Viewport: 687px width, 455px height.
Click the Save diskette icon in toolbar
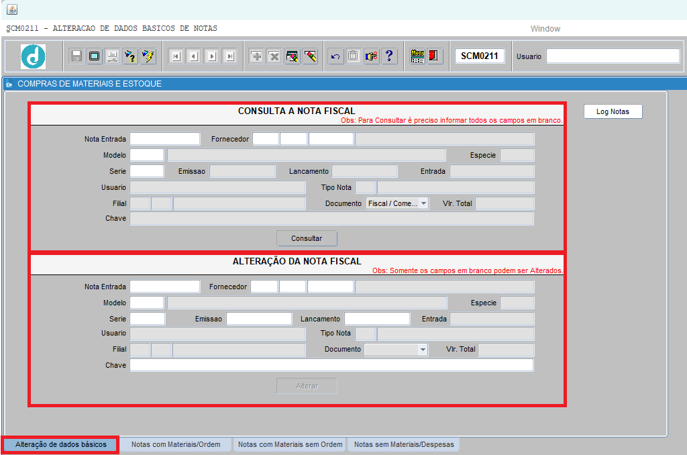pyautogui.click(x=76, y=56)
